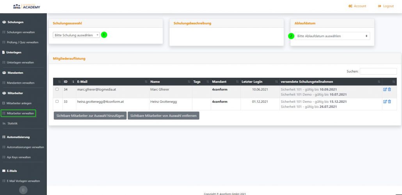Click 'Sichtbare Mitarbeiter von Auswahl entfernen' button

164,116
